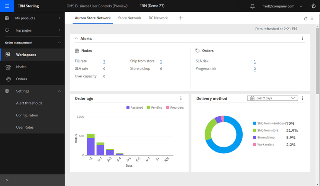The image size is (320, 186).
Task: Click Ship from warehouse legend swatch
Action: pos(255,123)
